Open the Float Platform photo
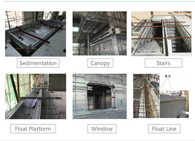Screen dimensions: 195x141 (x=36, y=97)
